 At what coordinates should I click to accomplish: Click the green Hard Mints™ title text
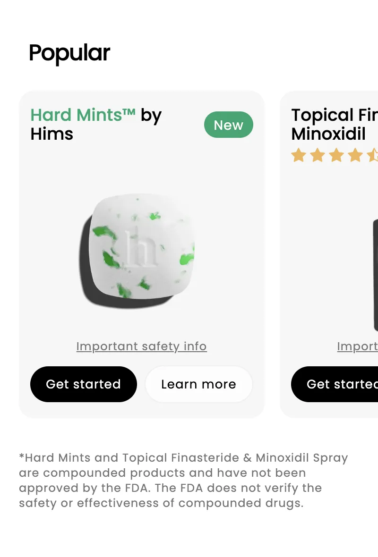(83, 115)
